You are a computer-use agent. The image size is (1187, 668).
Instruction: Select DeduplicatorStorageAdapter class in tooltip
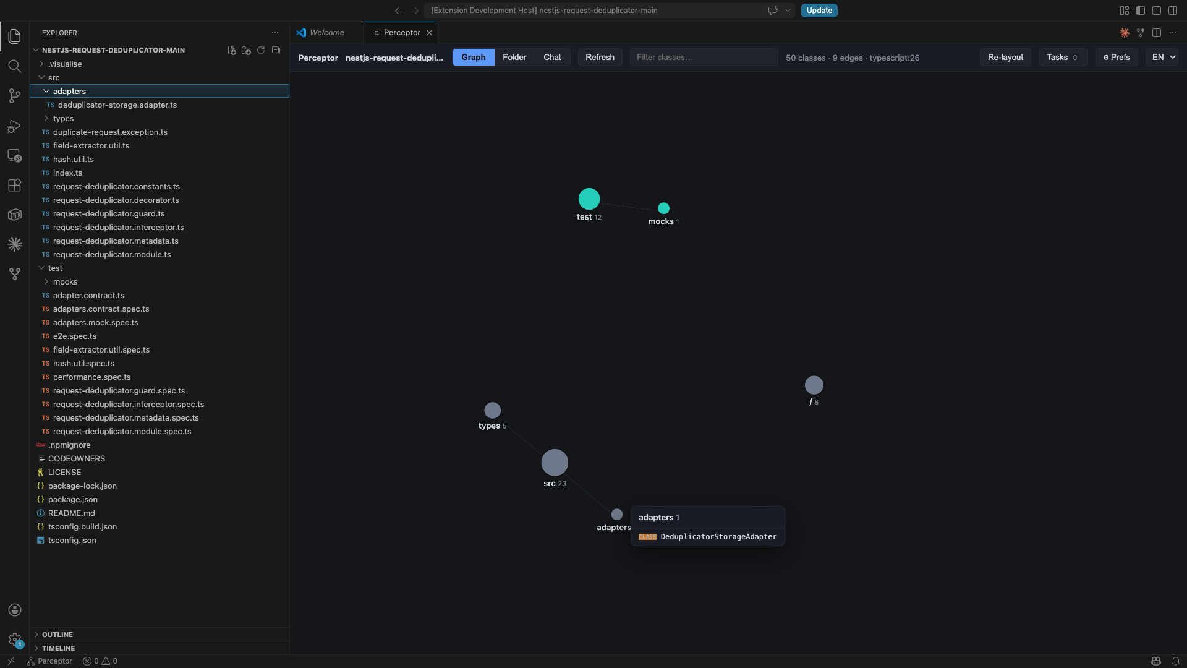tap(708, 537)
